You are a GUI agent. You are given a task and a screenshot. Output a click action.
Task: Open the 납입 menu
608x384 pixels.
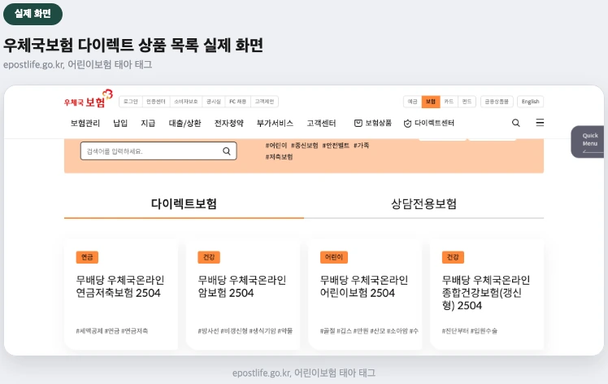[120, 123]
